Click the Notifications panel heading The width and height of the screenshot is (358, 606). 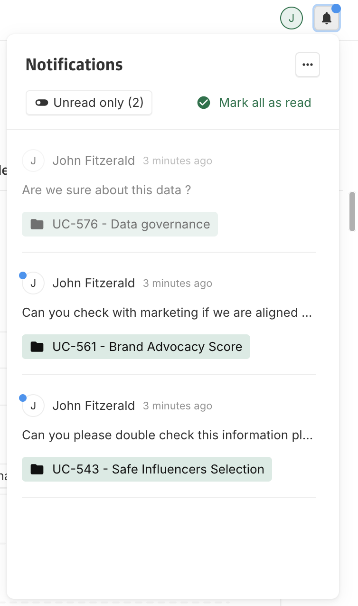74,65
